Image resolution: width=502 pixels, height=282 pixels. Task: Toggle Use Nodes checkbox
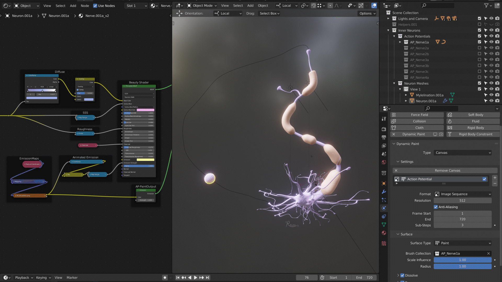tap(95, 6)
